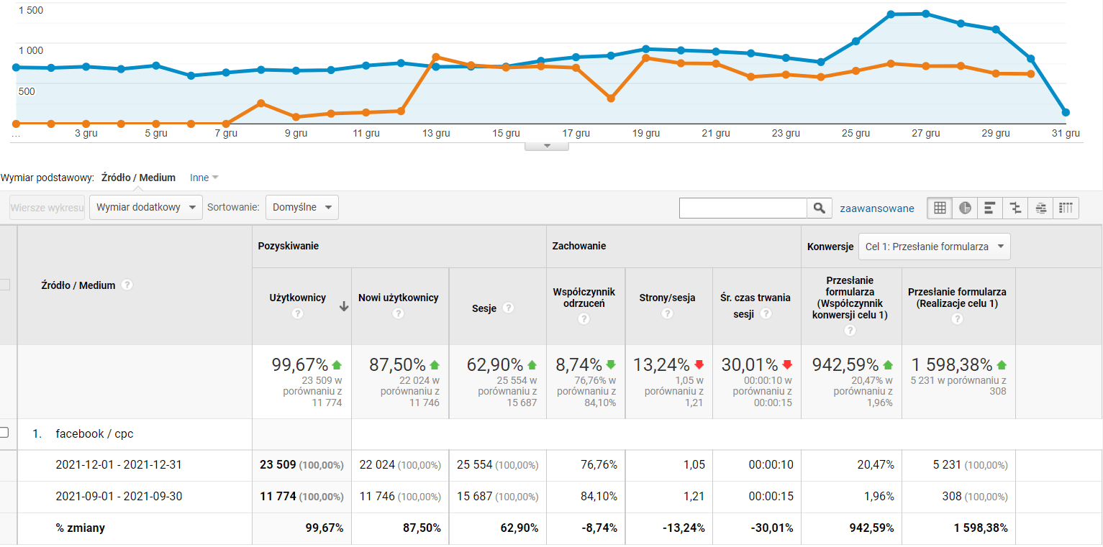
Task: Click the search magnifier button
Action: [819, 208]
